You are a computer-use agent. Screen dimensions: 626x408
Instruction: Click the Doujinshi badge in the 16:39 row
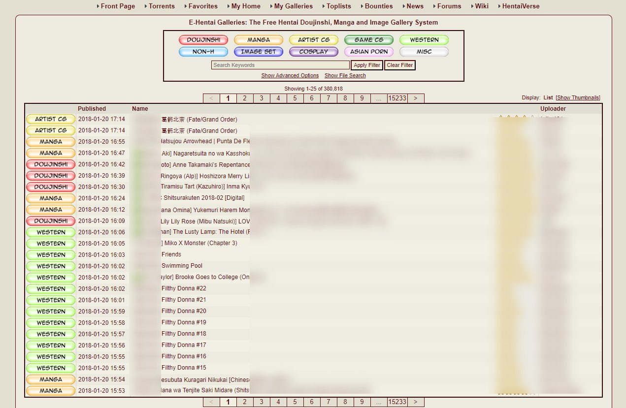tap(51, 176)
